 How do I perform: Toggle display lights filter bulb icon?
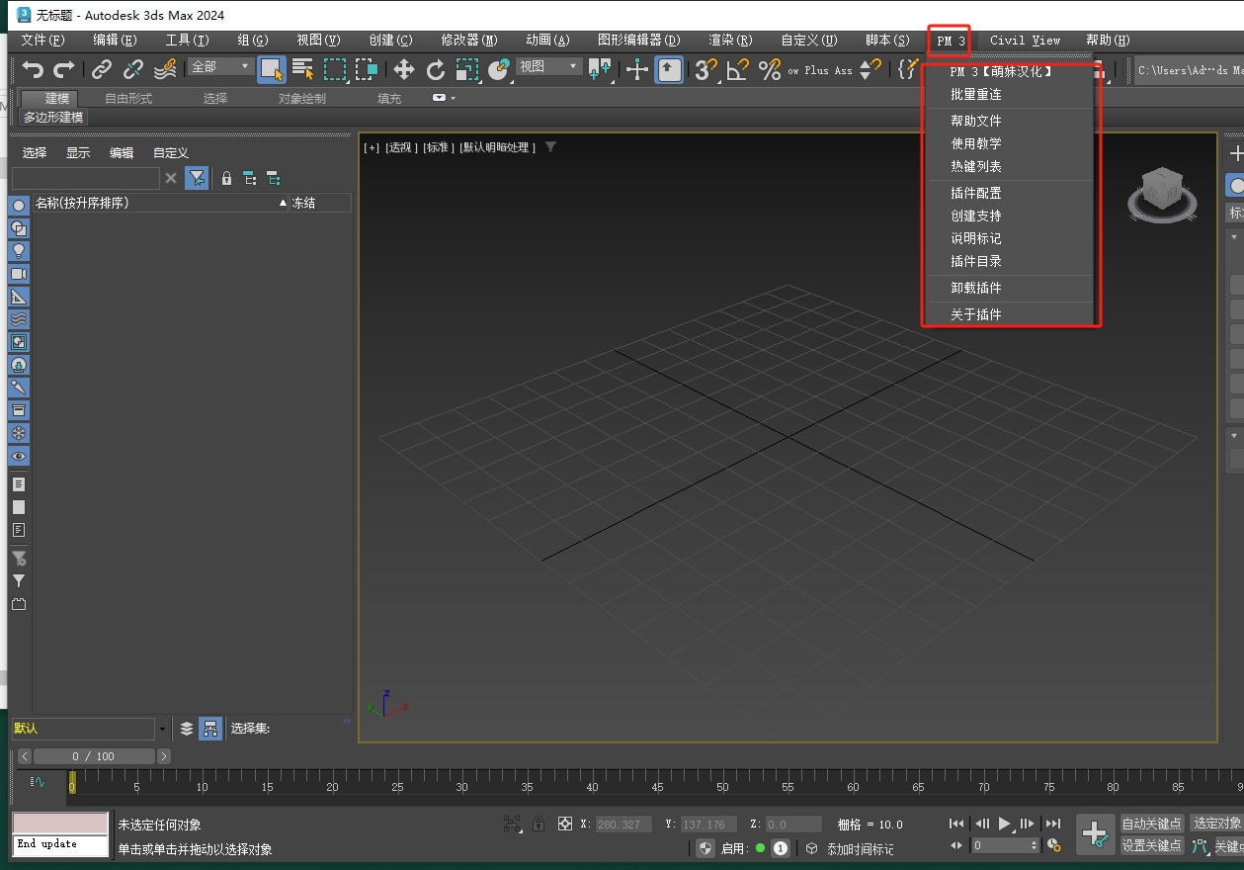click(19, 250)
